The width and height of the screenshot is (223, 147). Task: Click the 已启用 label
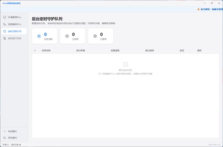tap(75, 39)
